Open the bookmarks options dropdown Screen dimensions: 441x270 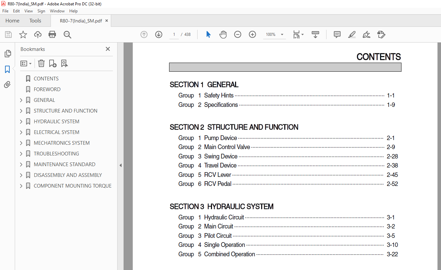(x=26, y=63)
